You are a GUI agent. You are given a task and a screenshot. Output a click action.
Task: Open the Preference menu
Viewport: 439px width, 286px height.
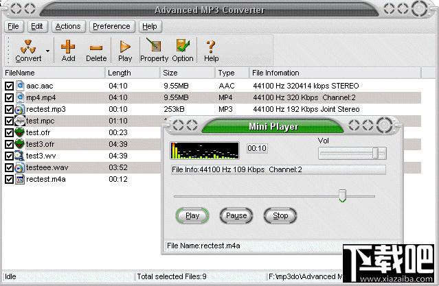tap(112, 26)
